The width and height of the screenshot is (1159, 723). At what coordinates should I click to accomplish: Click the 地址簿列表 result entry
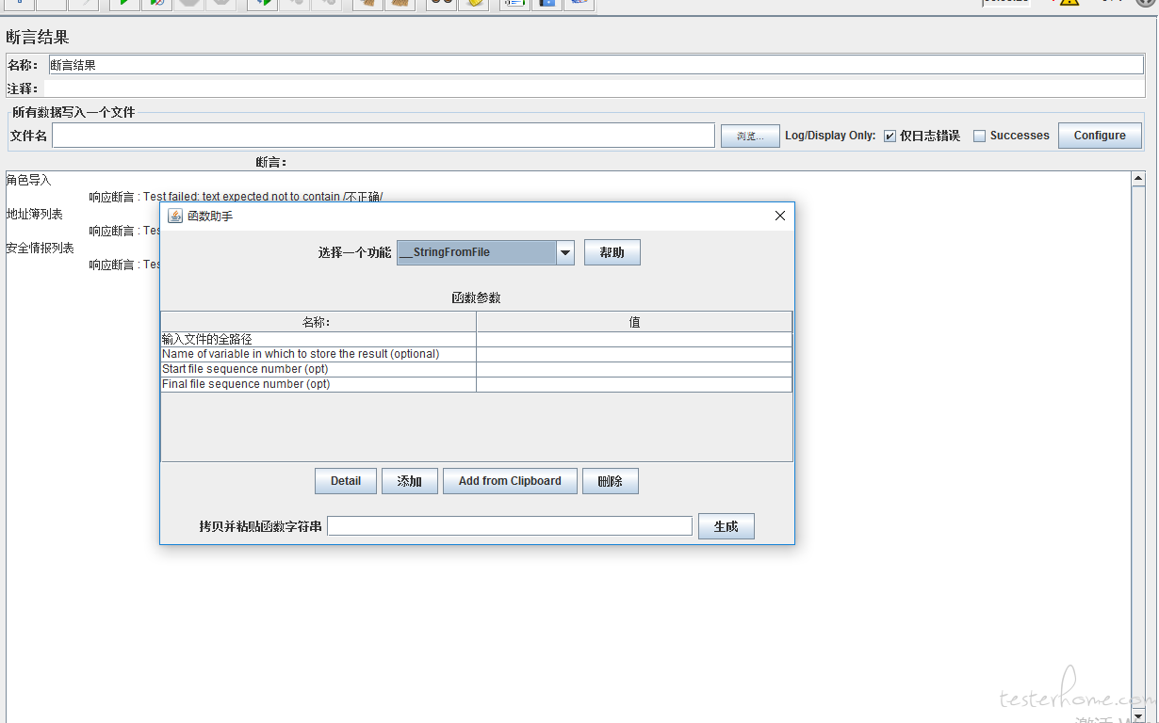pyautogui.click(x=35, y=215)
